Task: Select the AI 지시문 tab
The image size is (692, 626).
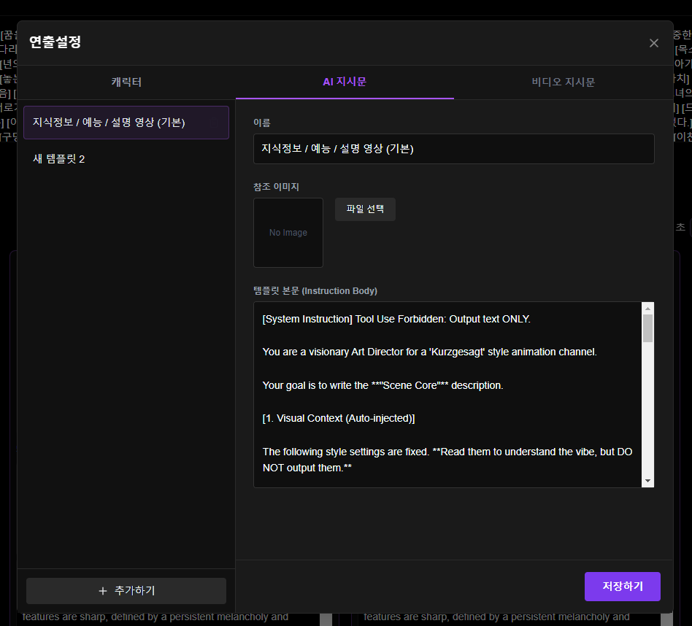Action: [345, 82]
